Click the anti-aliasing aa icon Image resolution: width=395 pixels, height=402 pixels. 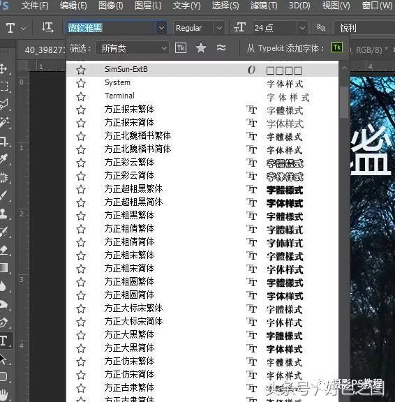click(320, 27)
